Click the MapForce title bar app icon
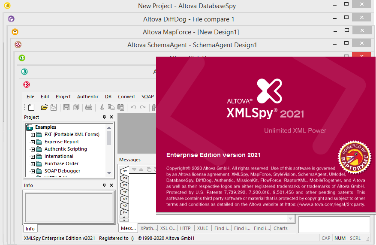 pos(15,32)
